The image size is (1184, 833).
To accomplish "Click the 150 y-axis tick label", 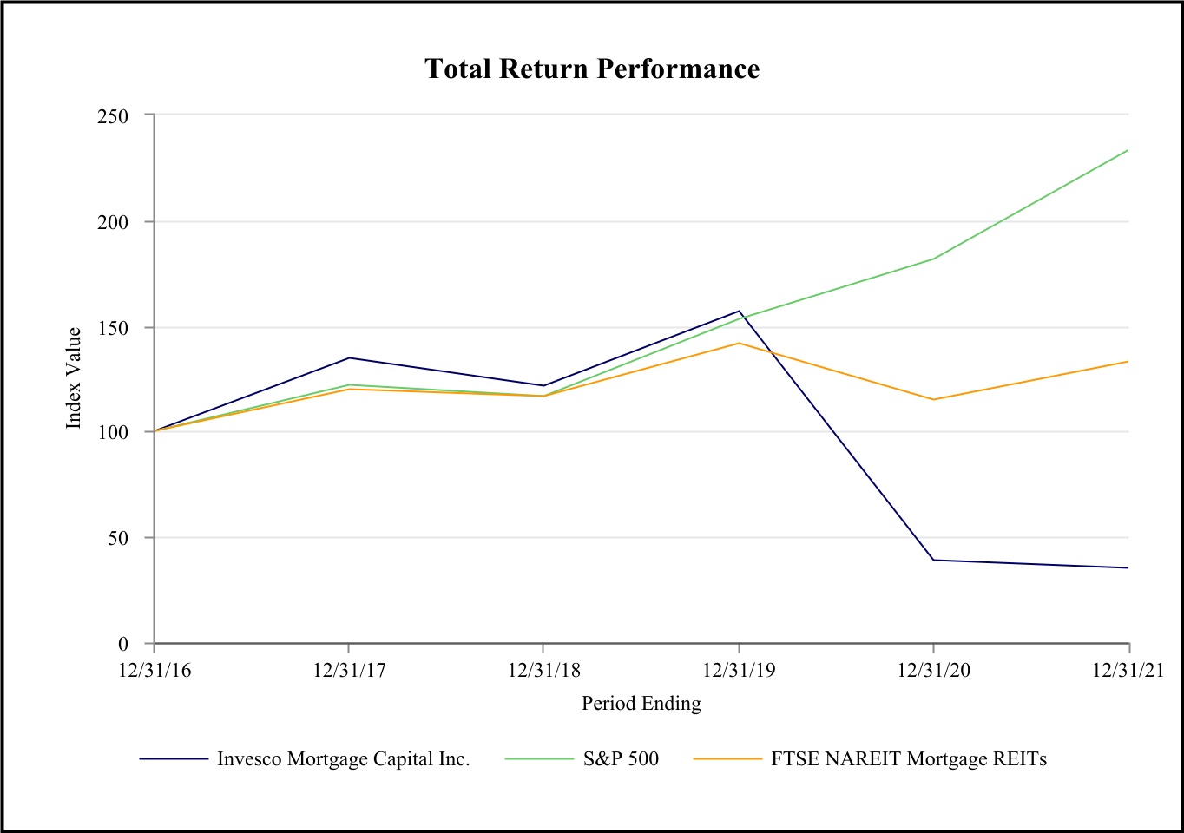I will (112, 328).
